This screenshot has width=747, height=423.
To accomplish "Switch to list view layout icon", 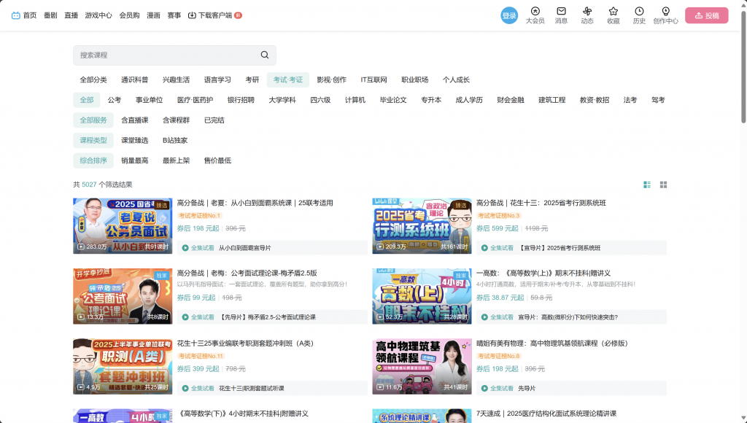I will tap(646, 185).
